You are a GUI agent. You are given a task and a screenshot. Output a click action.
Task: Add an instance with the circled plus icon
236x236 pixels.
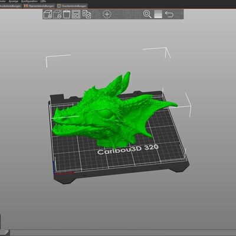[107, 14]
